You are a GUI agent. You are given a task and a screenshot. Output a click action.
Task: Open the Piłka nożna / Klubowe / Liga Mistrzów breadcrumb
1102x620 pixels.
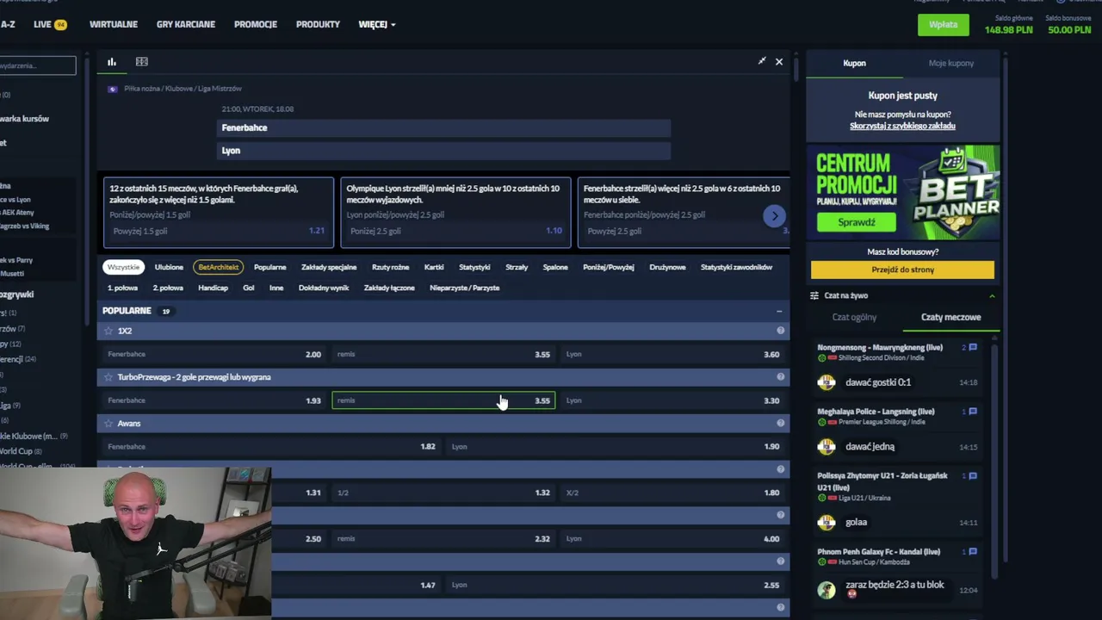coord(183,89)
